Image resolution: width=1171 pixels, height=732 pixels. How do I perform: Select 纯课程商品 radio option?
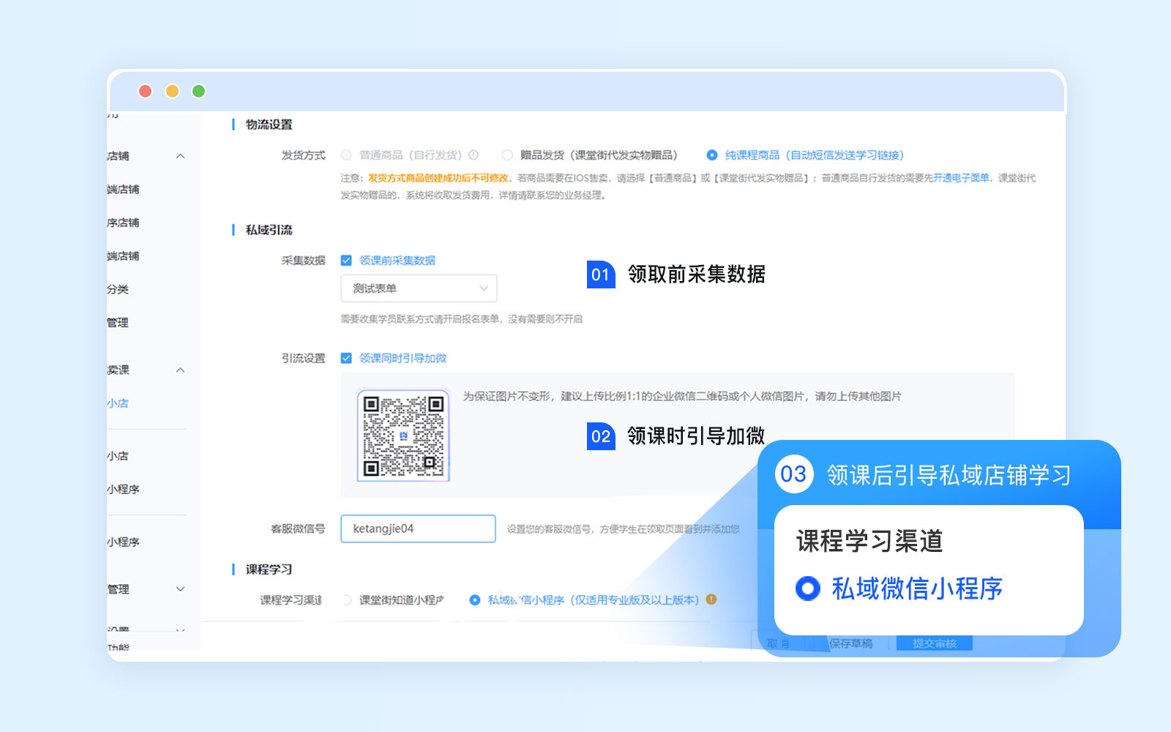[x=711, y=155]
